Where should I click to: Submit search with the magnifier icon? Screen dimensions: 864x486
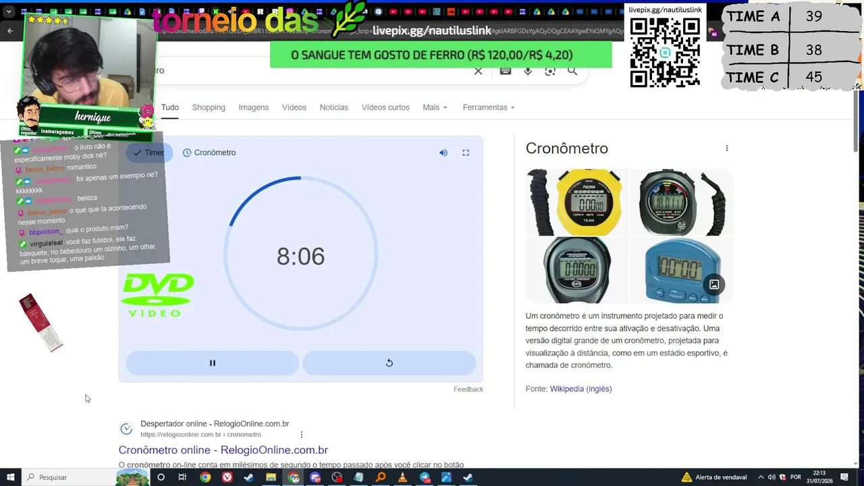572,71
